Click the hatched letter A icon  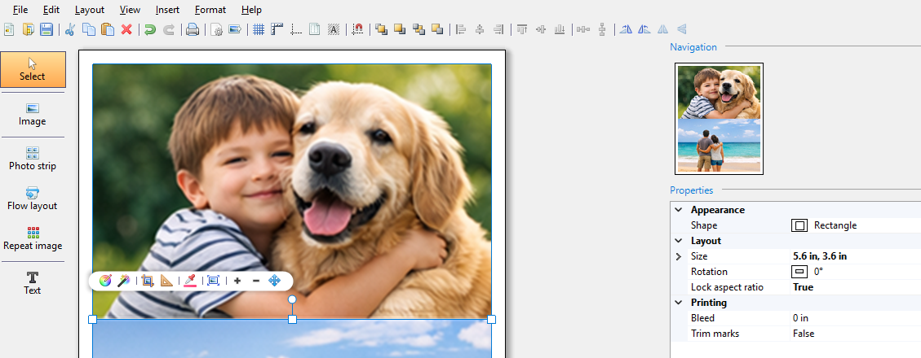[334, 29]
